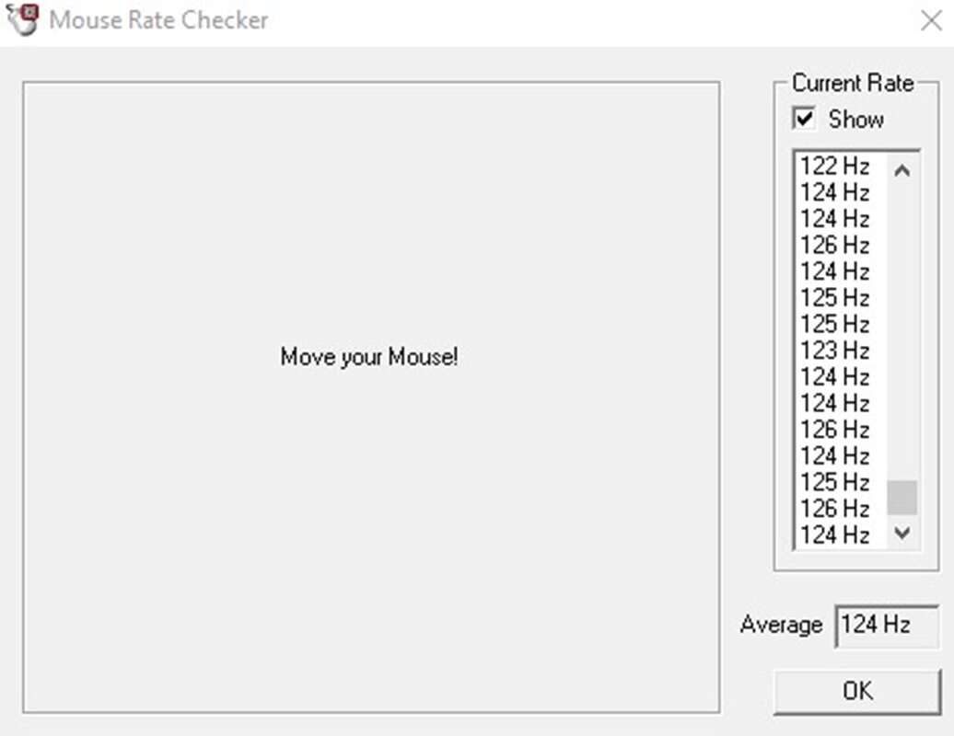Select the first 126 Hz list entry
The image size is (954, 736).
pos(834,246)
